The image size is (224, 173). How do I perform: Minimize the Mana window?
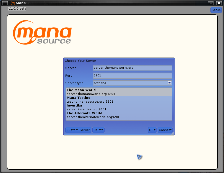click(x=210, y=3)
